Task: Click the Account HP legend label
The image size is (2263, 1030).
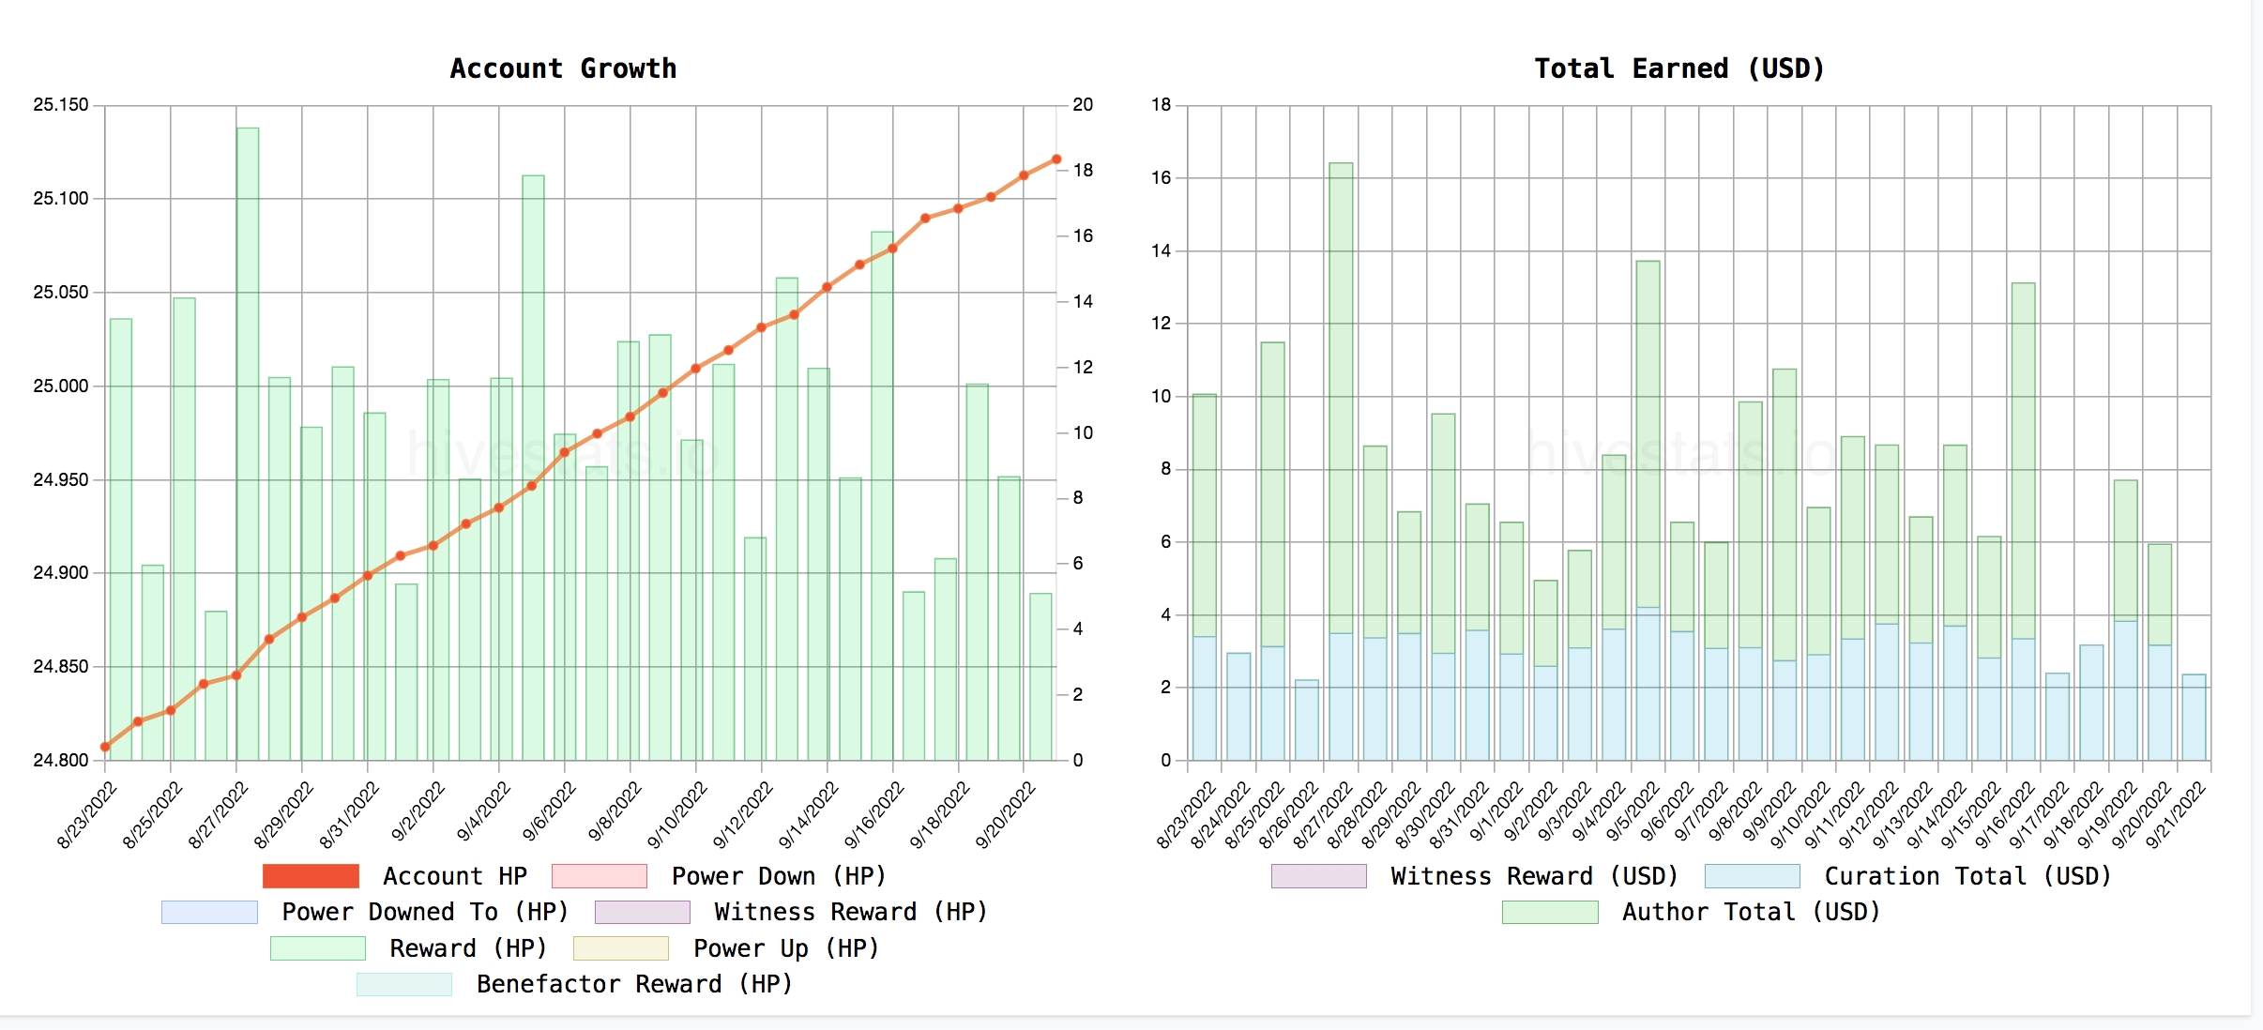Action: click(455, 876)
